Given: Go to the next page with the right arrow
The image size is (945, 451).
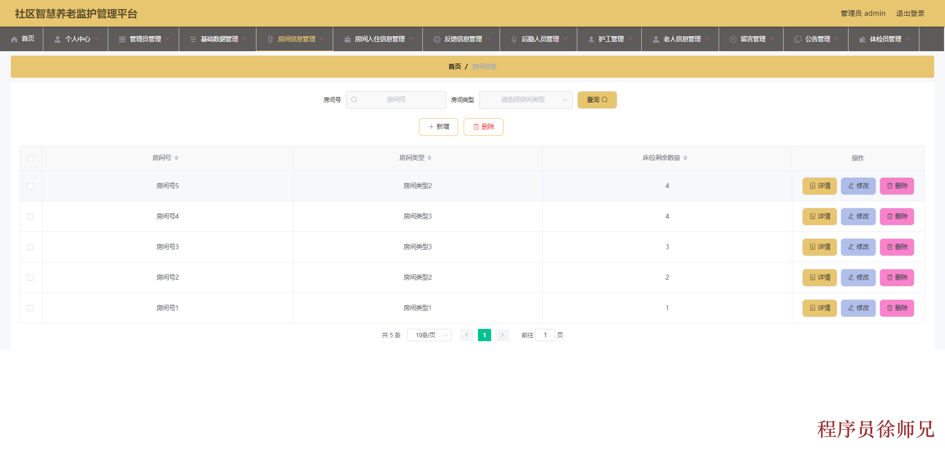Looking at the screenshot, I should coord(502,335).
